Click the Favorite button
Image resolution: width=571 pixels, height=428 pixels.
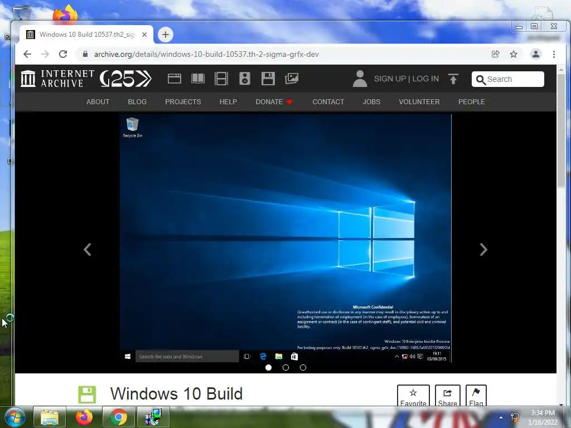click(x=413, y=396)
